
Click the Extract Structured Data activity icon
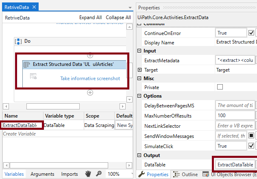click(x=27, y=65)
